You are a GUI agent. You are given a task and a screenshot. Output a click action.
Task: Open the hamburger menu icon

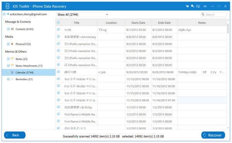pos(205,6)
